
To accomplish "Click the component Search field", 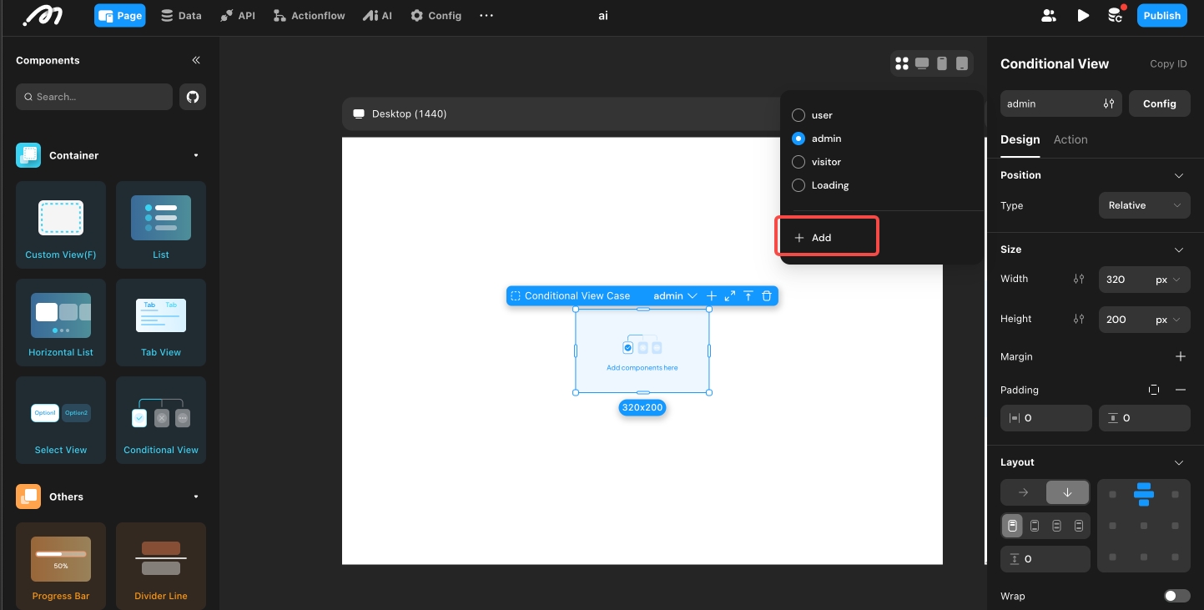I will point(94,97).
